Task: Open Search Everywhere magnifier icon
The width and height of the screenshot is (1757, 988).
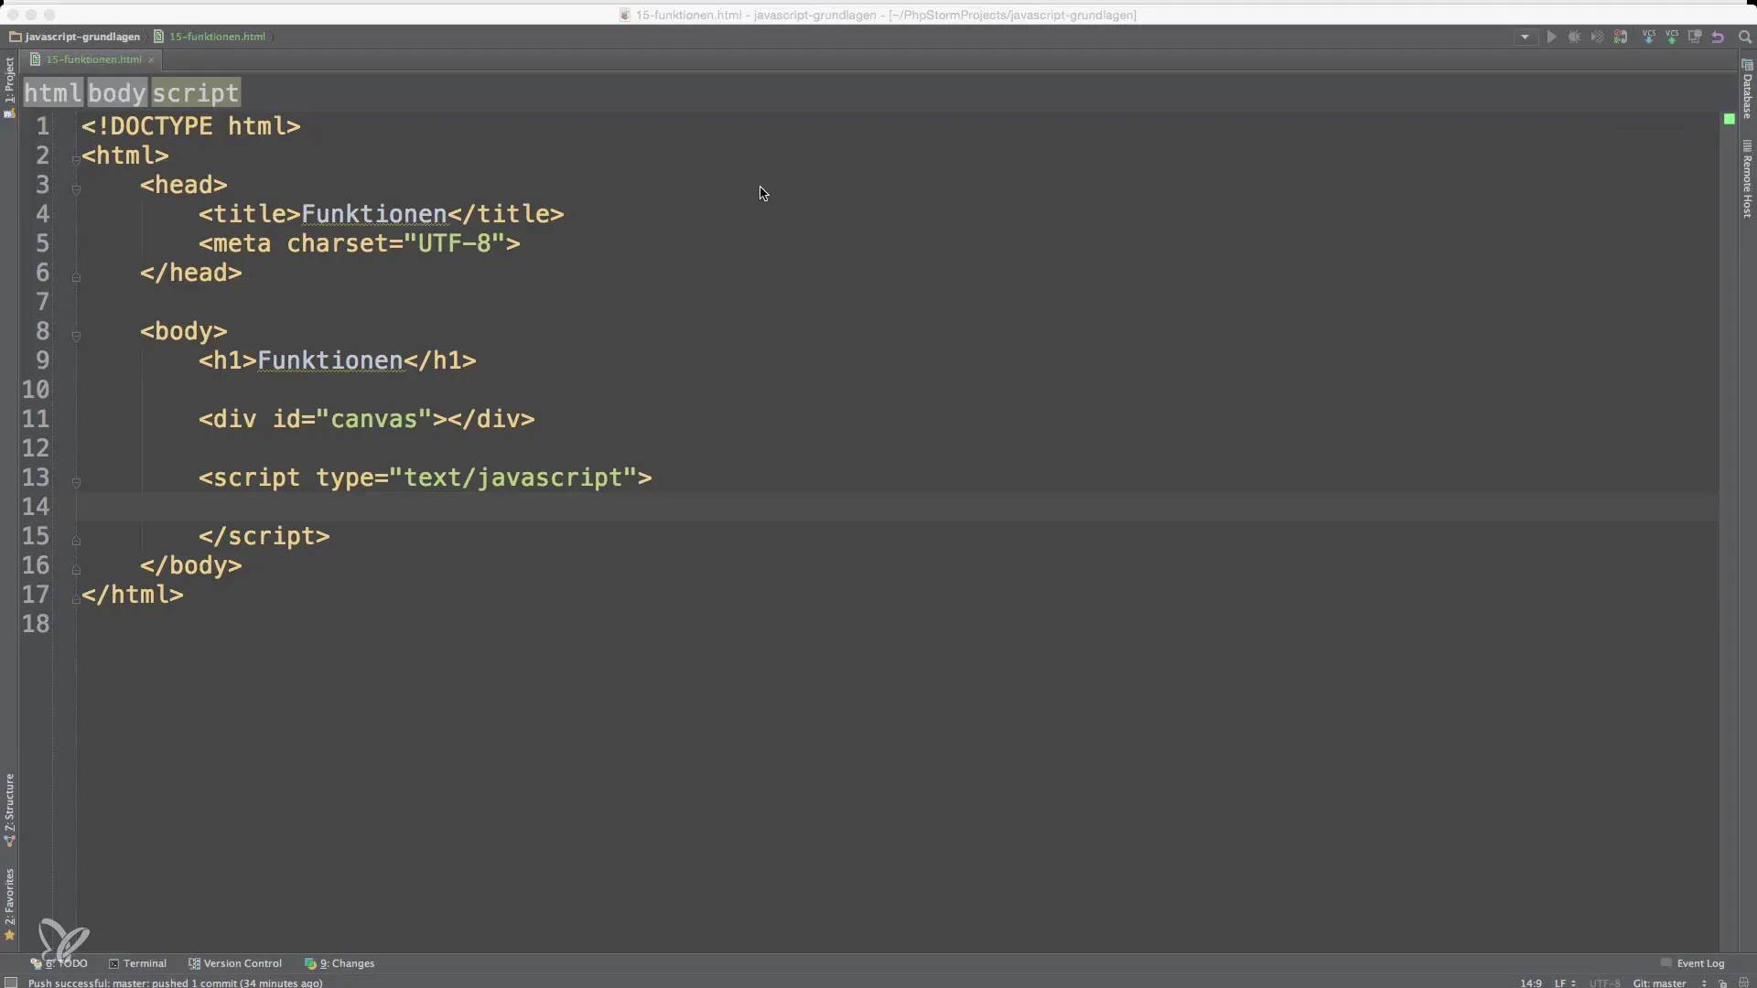Action: coord(1744,38)
